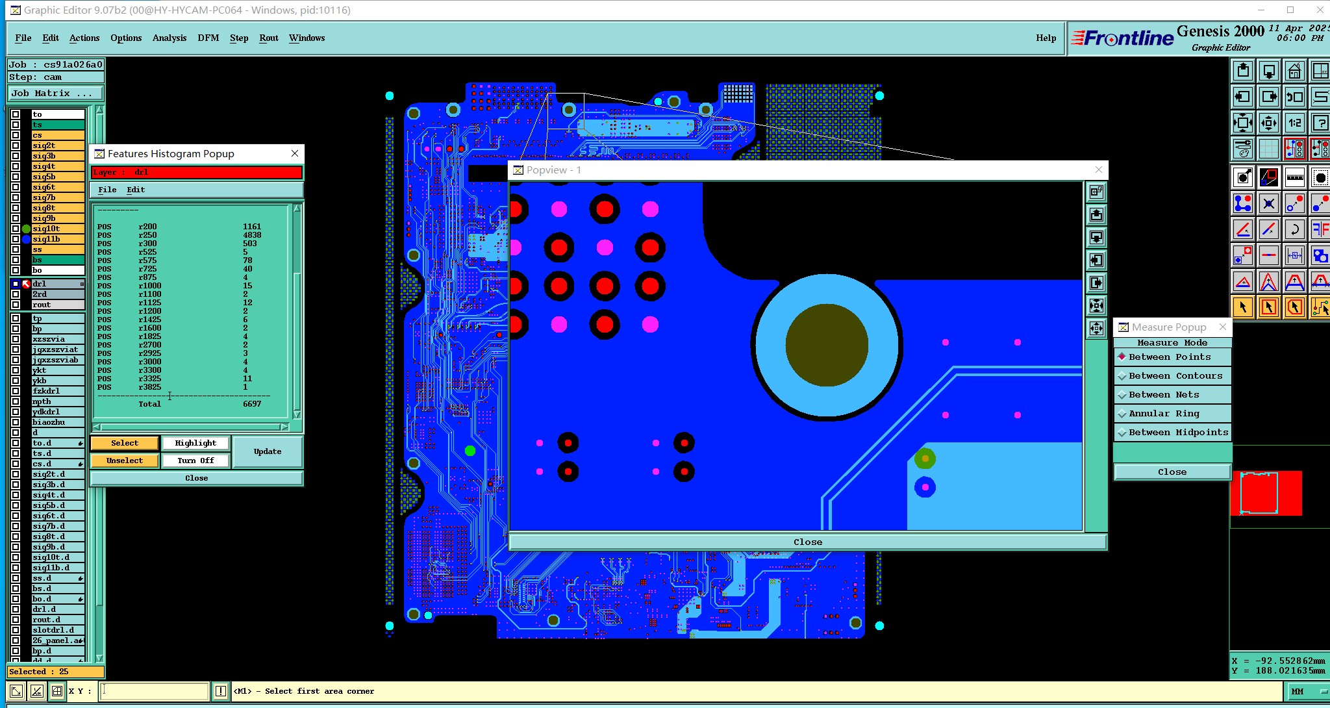Select the mirror feature icon with red-blue F
The height and width of the screenshot is (708, 1330).
[1320, 229]
